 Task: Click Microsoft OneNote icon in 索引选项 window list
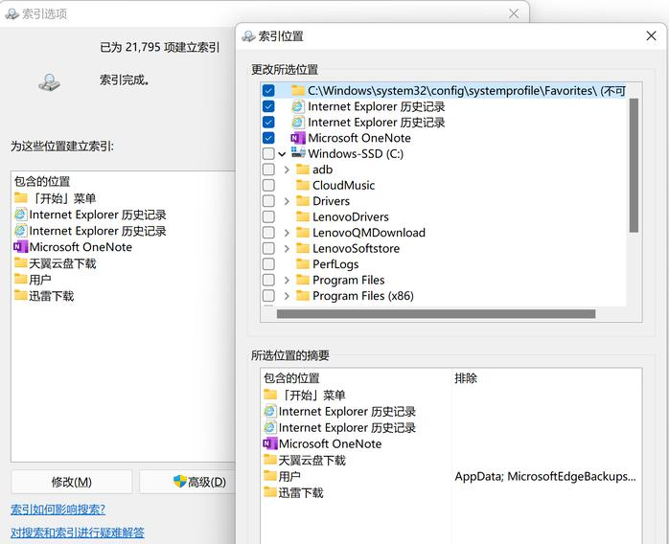20,246
